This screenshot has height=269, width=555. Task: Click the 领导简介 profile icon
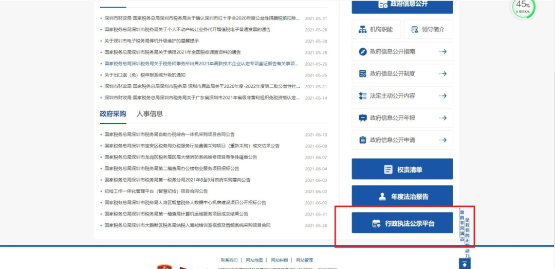pos(415,30)
